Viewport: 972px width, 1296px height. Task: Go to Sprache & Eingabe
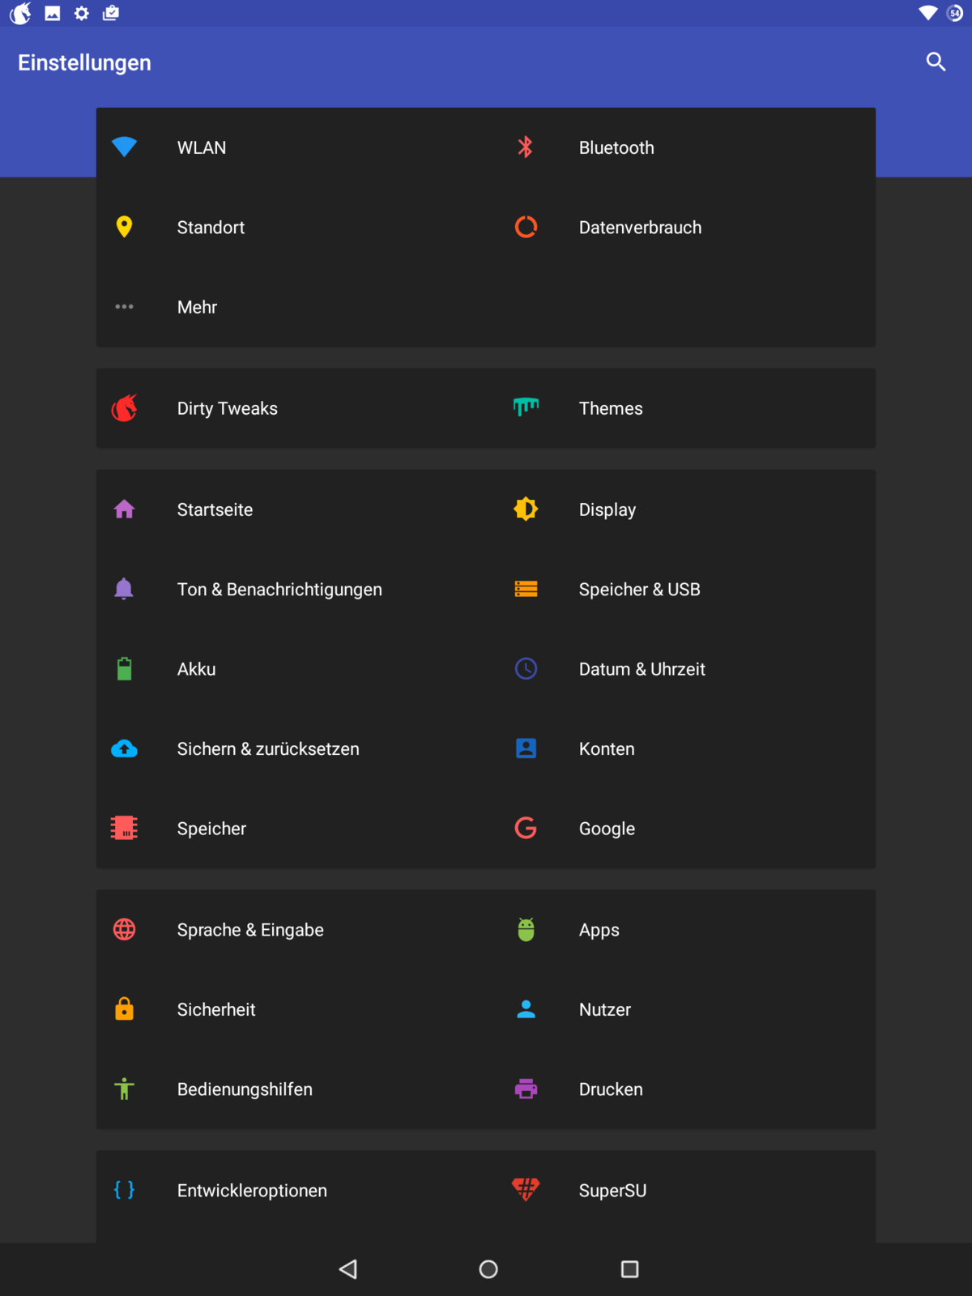point(250,930)
